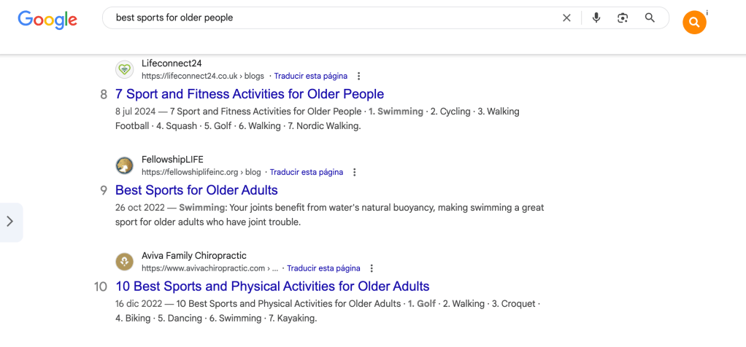Clear the search query with X icon
Image resolution: width=746 pixels, height=347 pixels.
566,18
